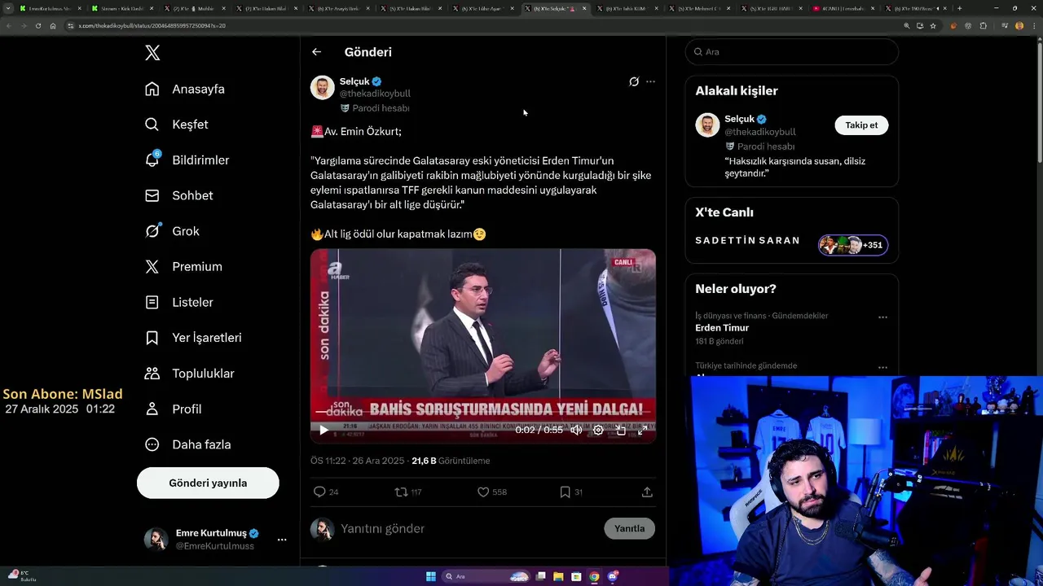Go back with the Gönderi arrow

click(316, 52)
